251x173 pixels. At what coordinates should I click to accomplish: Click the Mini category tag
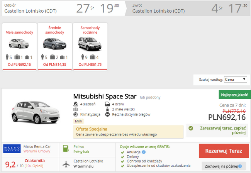(78, 121)
